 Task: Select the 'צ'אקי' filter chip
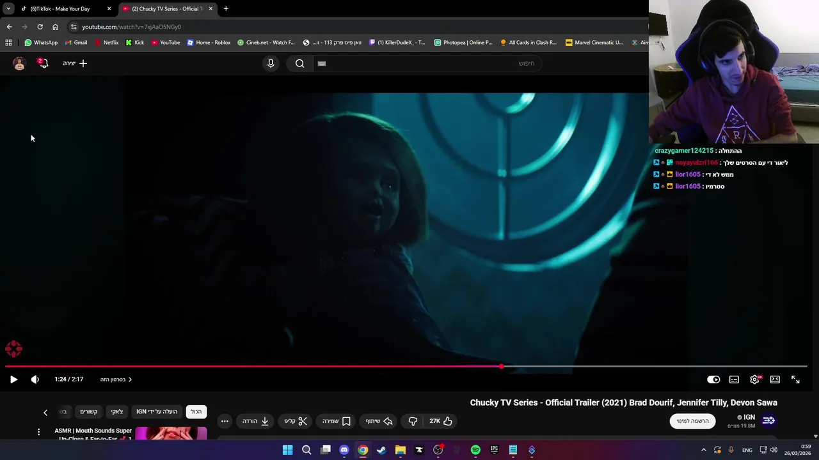click(117, 411)
